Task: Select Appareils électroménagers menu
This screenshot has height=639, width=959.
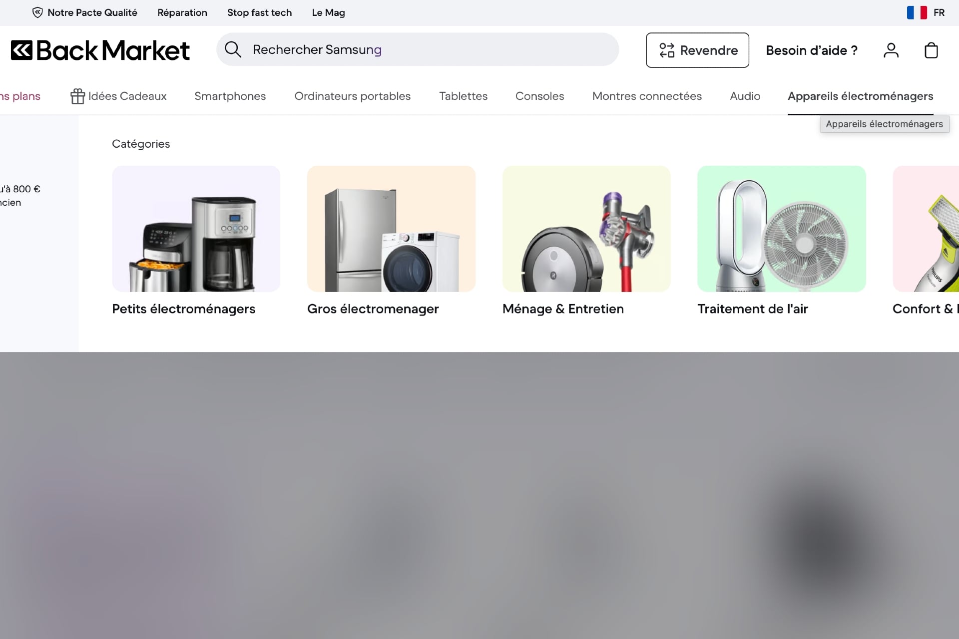Action: coord(861,96)
